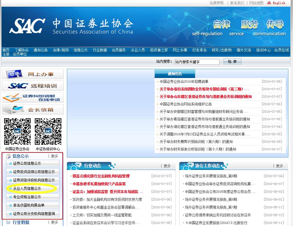This screenshot has height=226, width=293.
Task: Open 中国证券业协会2016年招聘启事 notice
Action: click(184, 81)
